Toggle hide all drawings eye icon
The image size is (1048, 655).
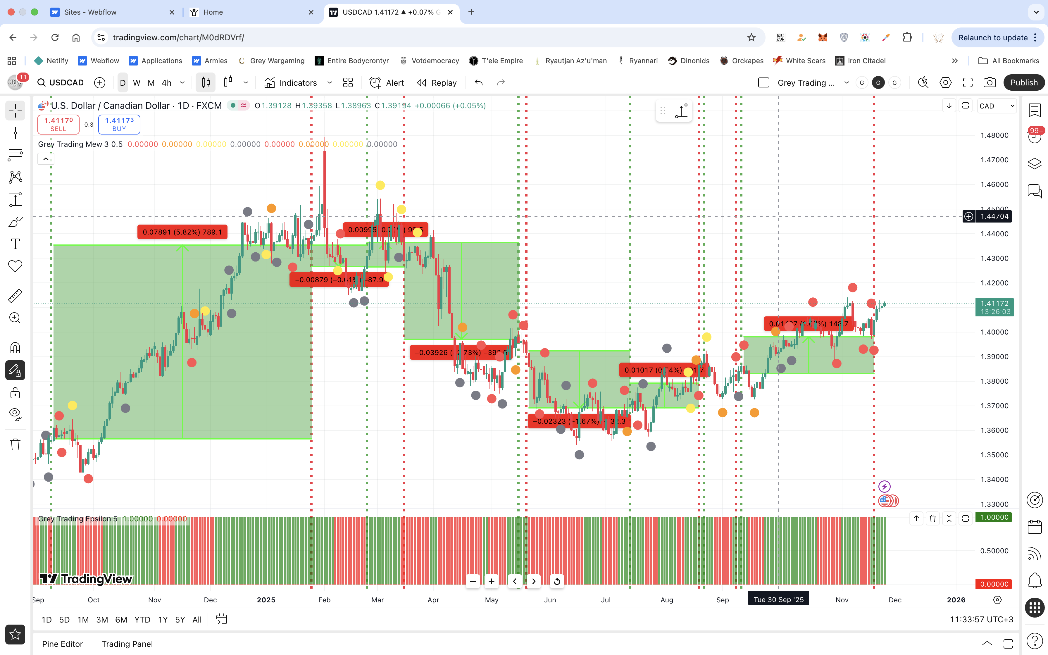pos(15,414)
